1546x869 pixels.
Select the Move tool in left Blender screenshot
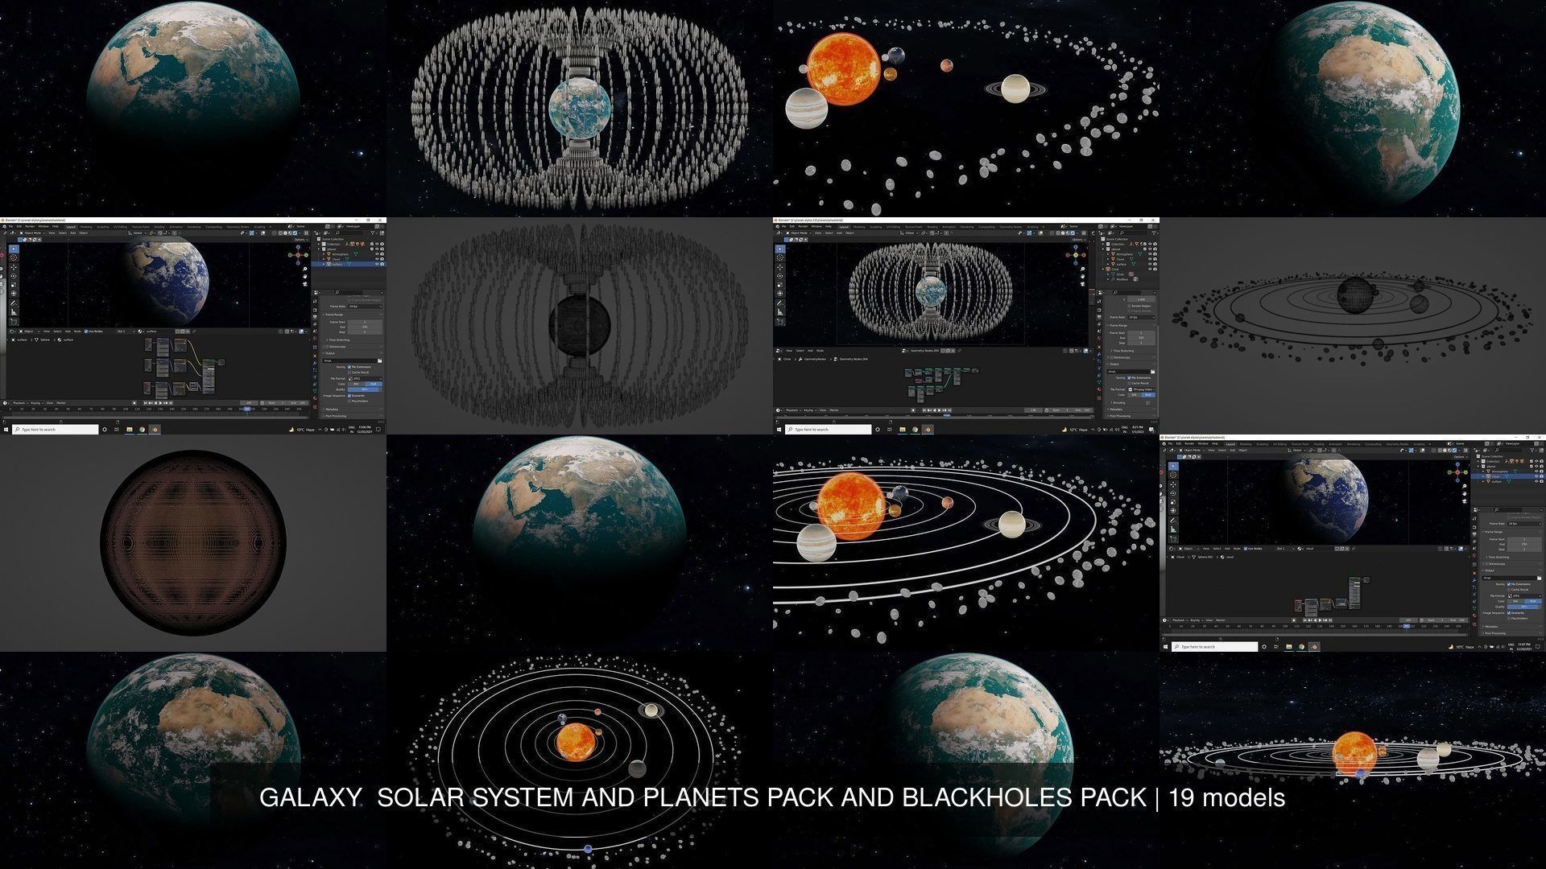click(14, 267)
